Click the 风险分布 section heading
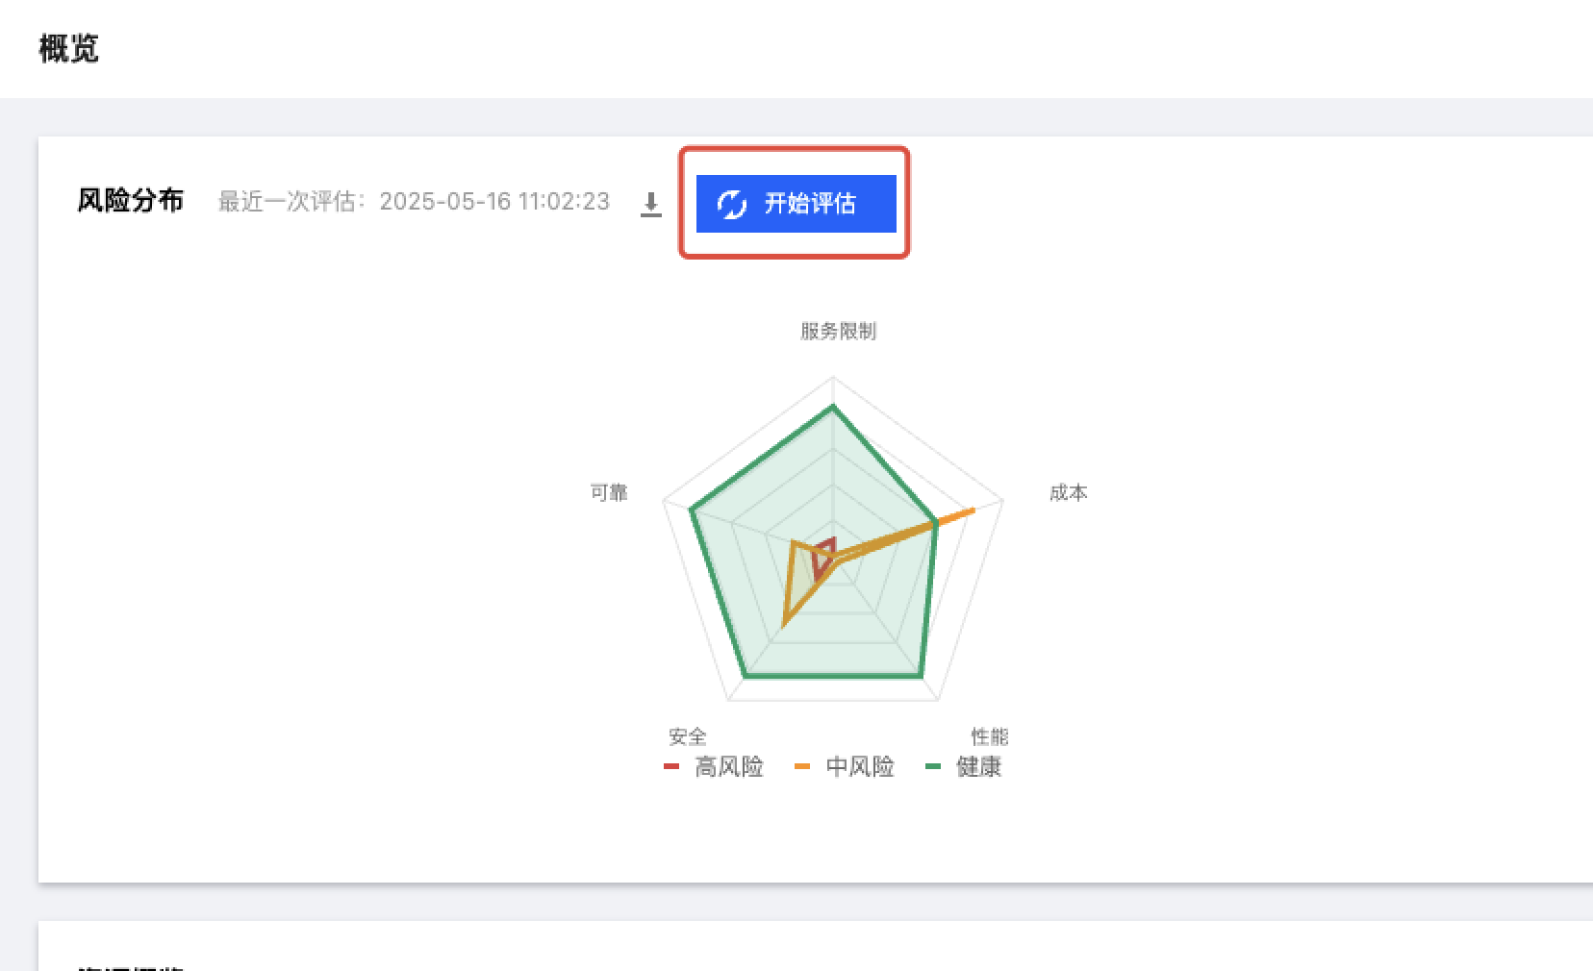 pyautogui.click(x=131, y=201)
